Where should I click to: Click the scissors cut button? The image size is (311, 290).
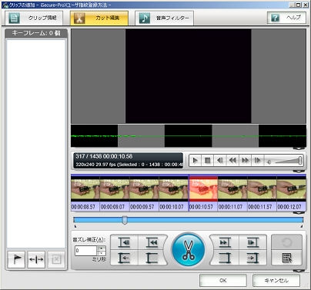pyautogui.click(x=189, y=249)
